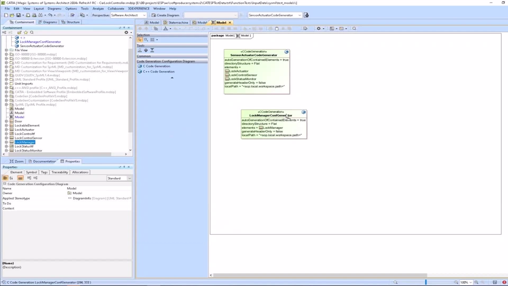Open the Collaborate menu
This screenshot has height=286, width=508.
pyautogui.click(x=116, y=9)
